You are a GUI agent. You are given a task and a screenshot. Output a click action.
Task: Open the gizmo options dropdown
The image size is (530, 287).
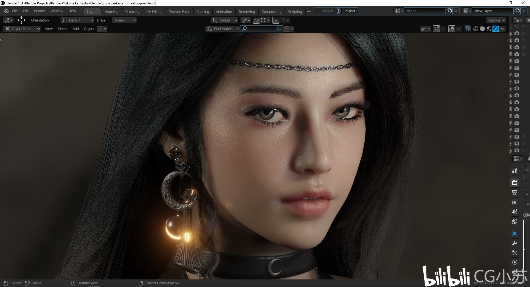click(x=443, y=29)
